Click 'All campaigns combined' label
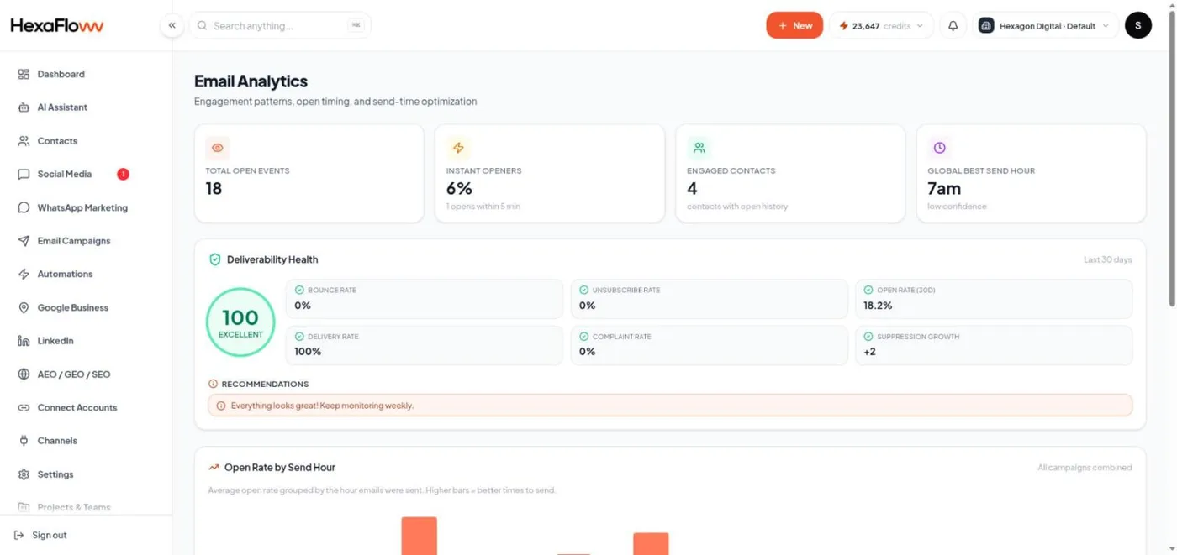This screenshot has height=555, width=1177. (x=1085, y=468)
